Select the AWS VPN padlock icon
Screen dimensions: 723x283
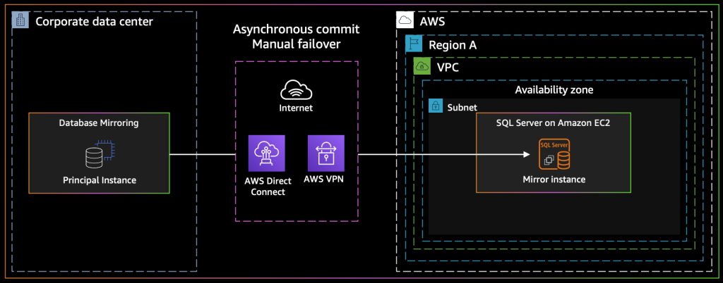(326, 153)
